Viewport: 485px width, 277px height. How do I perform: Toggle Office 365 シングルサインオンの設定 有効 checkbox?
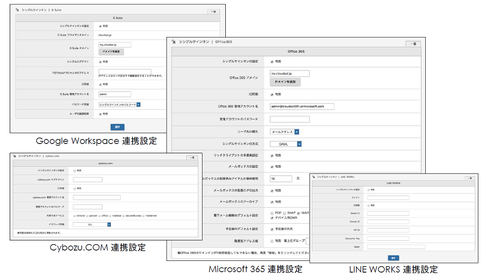272,62
